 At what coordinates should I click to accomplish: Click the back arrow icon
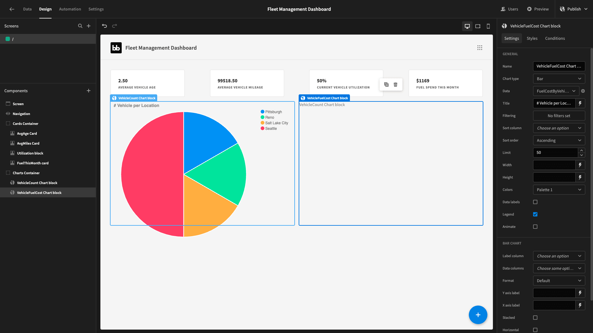point(12,9)
